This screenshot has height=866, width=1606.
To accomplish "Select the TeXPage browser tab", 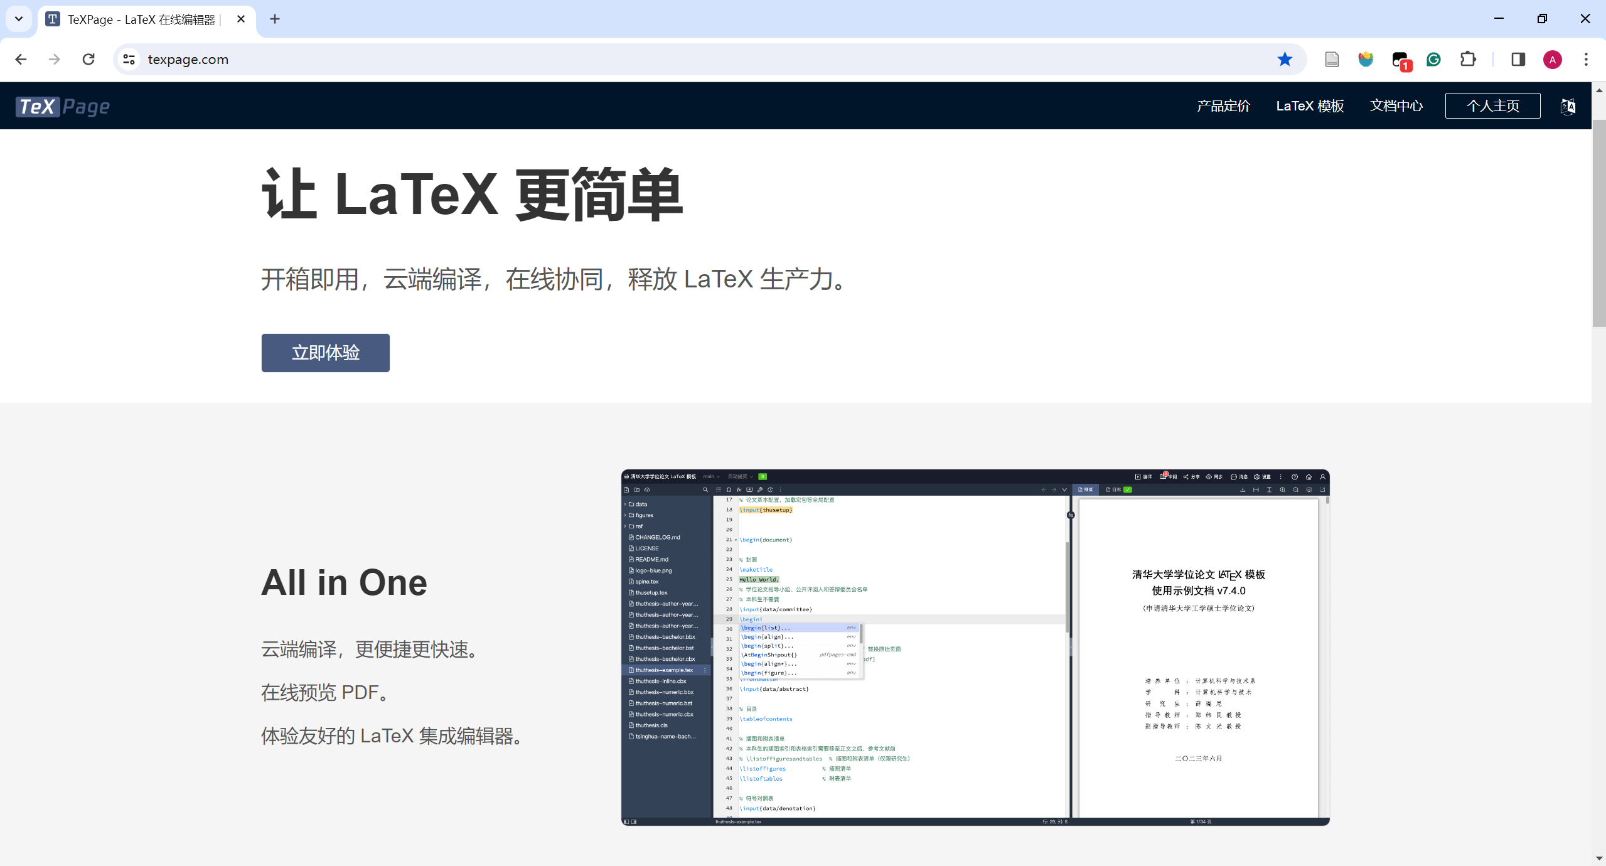I will point(146,19).
